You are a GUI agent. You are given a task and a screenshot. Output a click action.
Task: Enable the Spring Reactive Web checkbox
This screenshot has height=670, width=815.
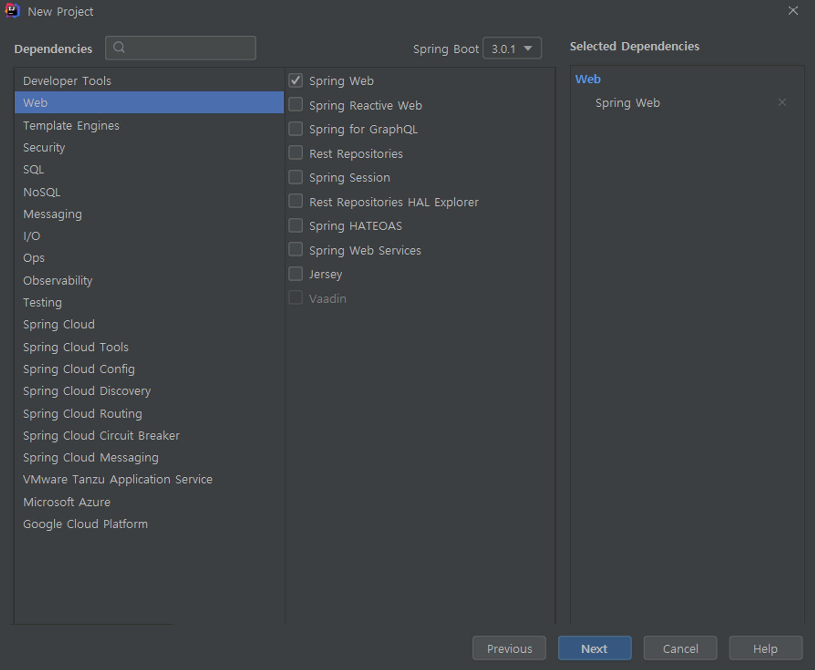click(295, 105)
